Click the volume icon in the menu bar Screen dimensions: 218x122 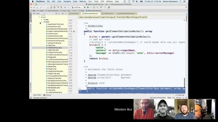(137, 1)
